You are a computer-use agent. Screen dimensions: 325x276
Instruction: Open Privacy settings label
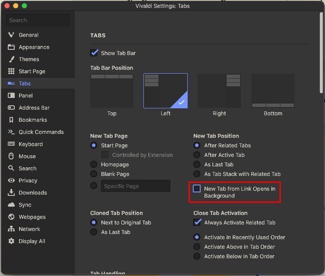point(28,181)
